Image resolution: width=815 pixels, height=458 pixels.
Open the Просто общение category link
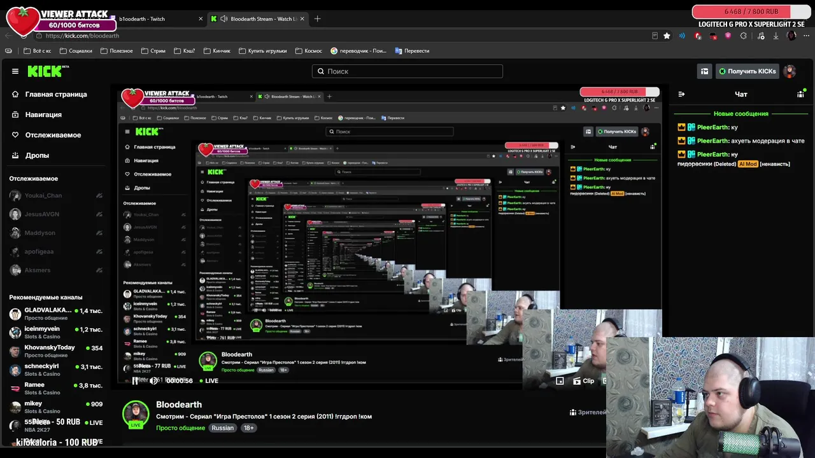pos(180,428)
